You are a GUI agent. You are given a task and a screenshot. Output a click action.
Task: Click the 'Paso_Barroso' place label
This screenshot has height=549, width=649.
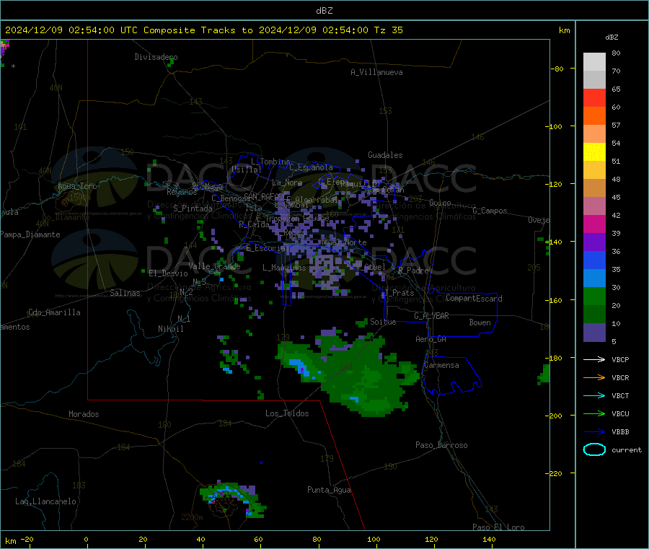(441, 445)
